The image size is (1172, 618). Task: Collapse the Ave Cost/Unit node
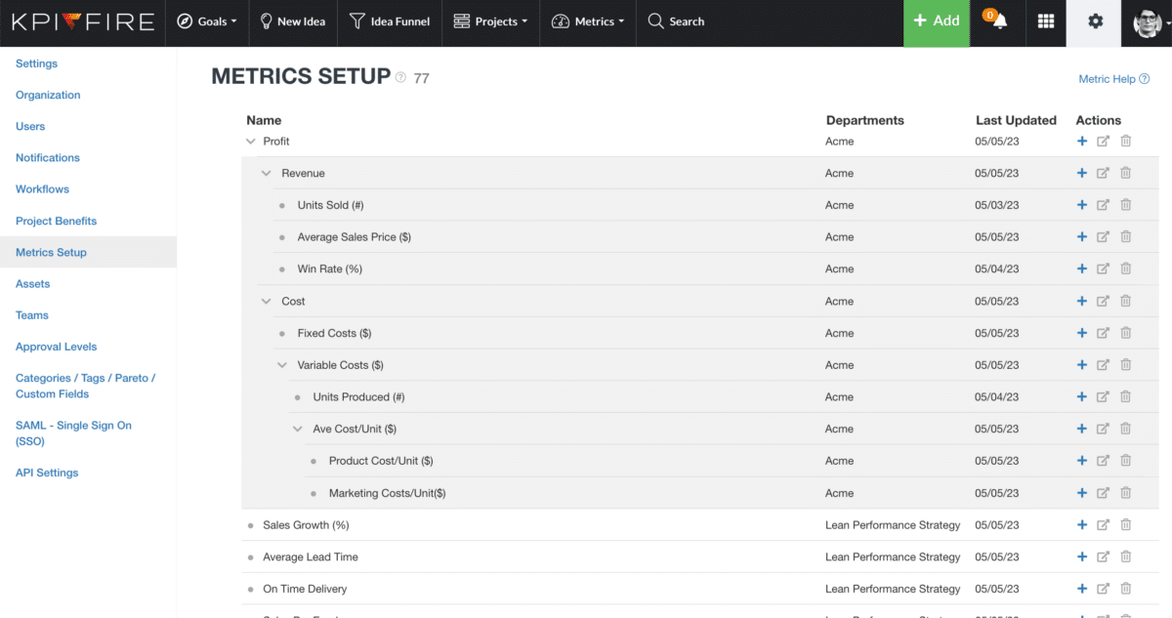click(x=297, y=430)
